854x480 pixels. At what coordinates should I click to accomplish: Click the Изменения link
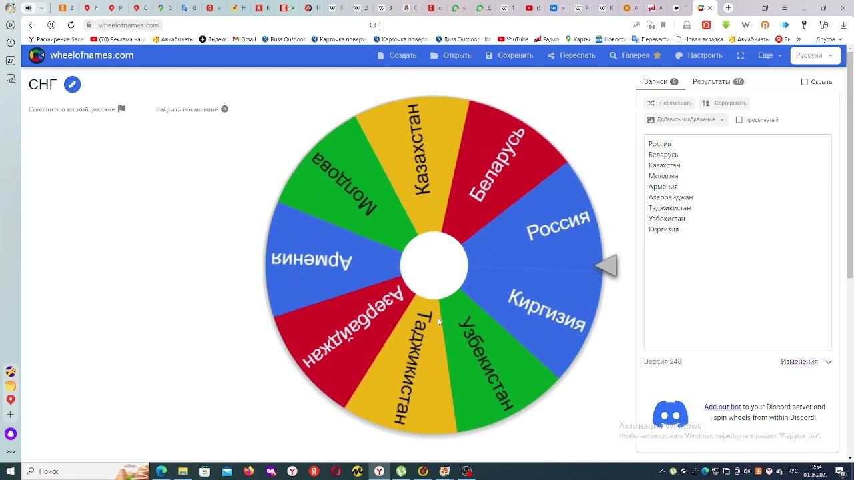coord(799,362)
